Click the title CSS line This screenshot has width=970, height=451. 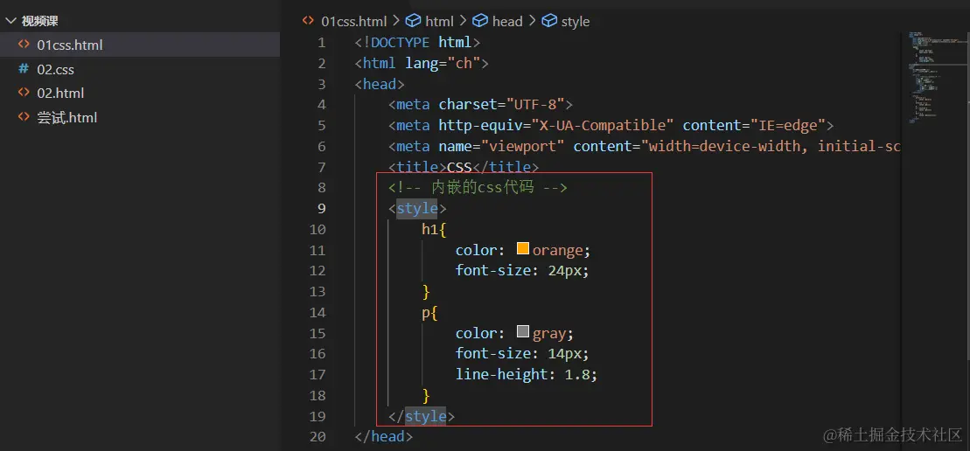[464, 167]
